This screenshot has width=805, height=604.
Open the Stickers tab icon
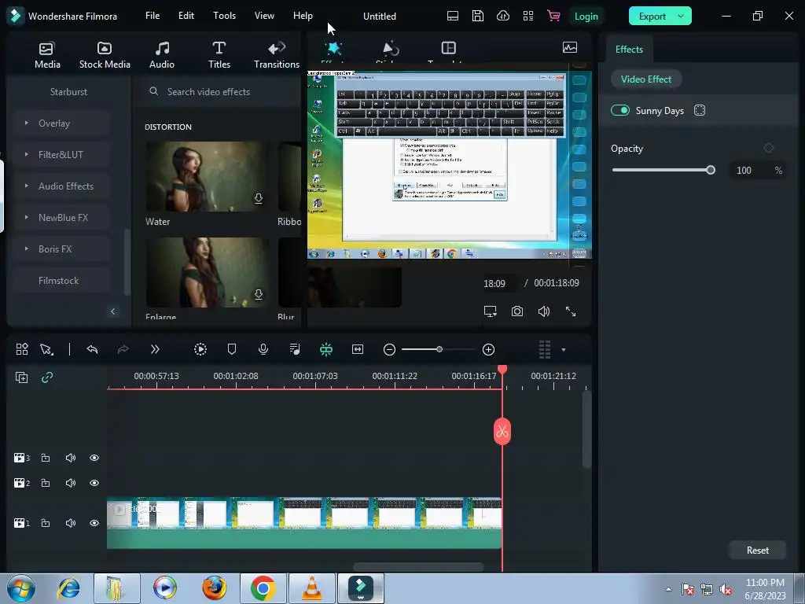391,49
